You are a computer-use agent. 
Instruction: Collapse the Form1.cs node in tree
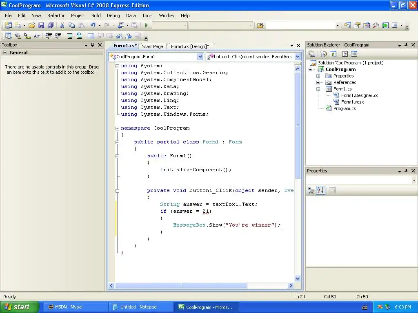[318, 89]
